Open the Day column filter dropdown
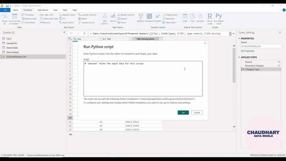Image resolution: width=286 pixels, height=161 pixels. (100, 39)
